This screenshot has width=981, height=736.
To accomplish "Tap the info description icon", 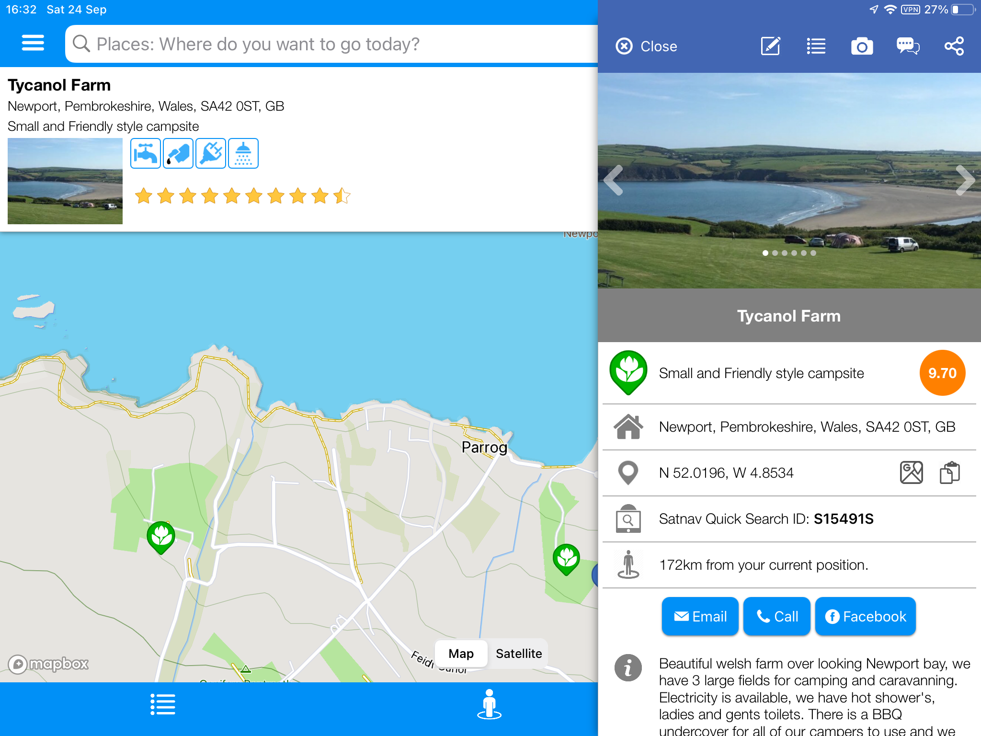I will click(x=628, y=667).
